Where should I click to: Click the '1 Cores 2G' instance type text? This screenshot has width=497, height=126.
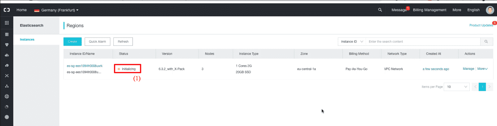244,66
